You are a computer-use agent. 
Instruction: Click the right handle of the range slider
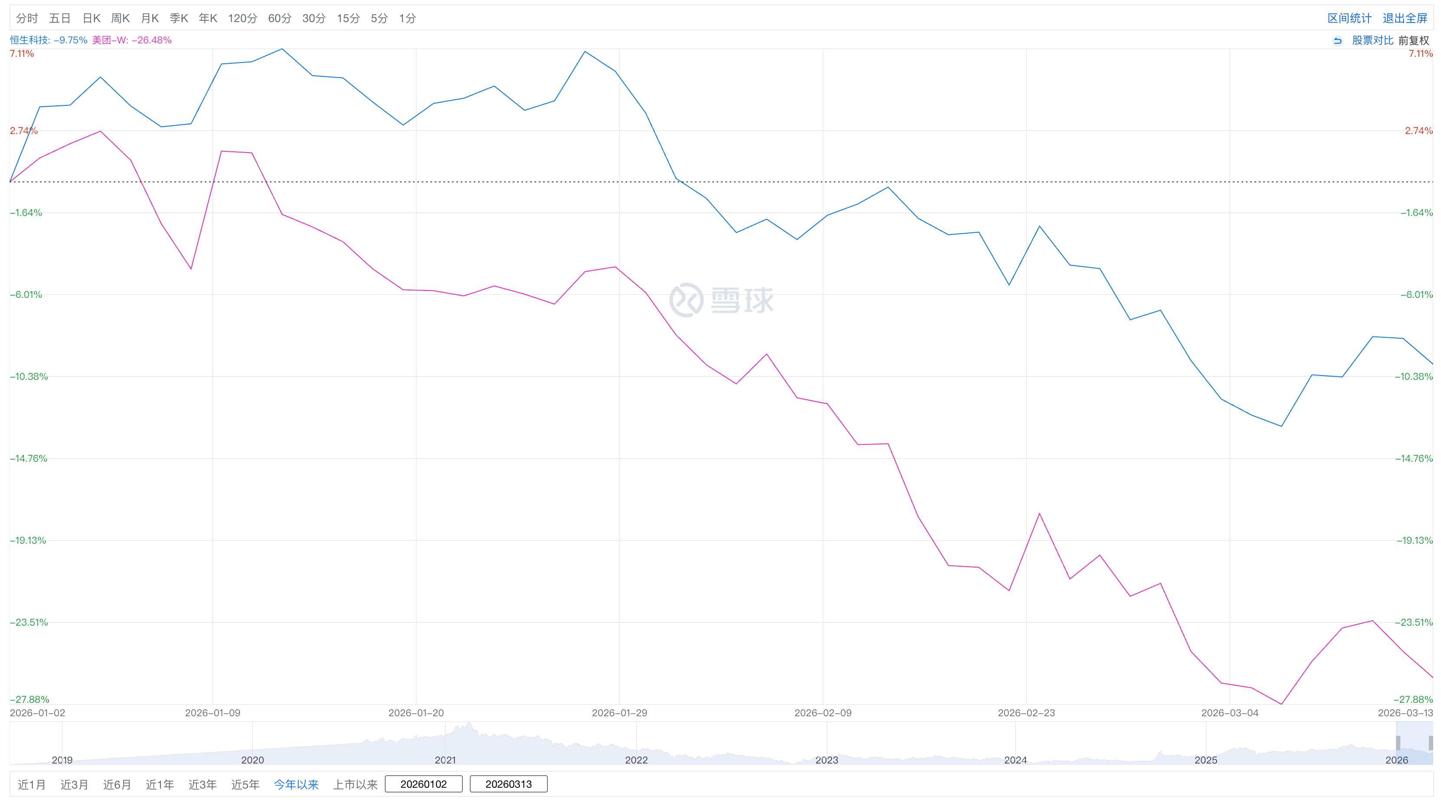(x=1430, y=743)
